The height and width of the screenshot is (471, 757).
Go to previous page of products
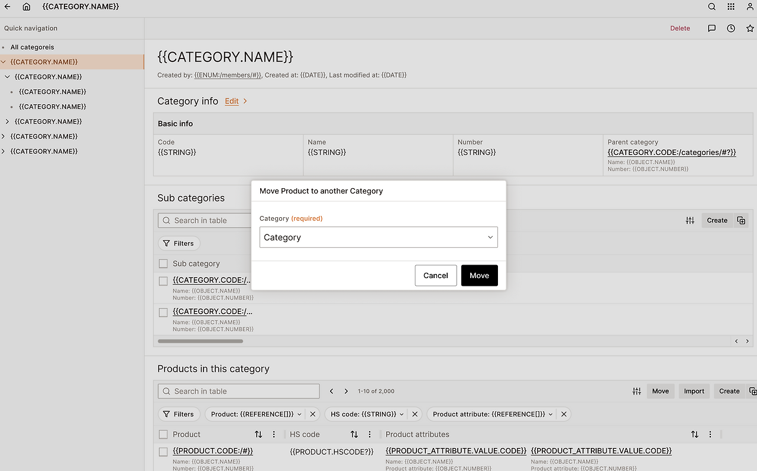tap(332, 391)
